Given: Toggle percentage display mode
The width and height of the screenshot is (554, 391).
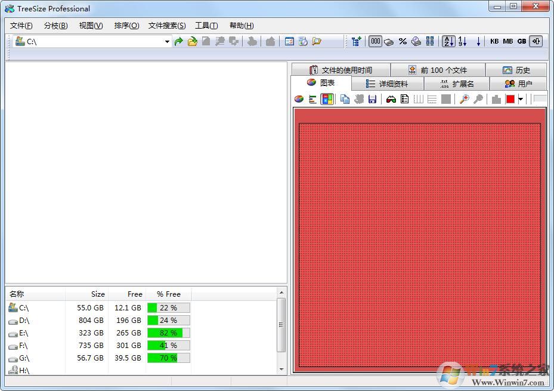Looking at the screenshot, I should (x=402, y=41).
